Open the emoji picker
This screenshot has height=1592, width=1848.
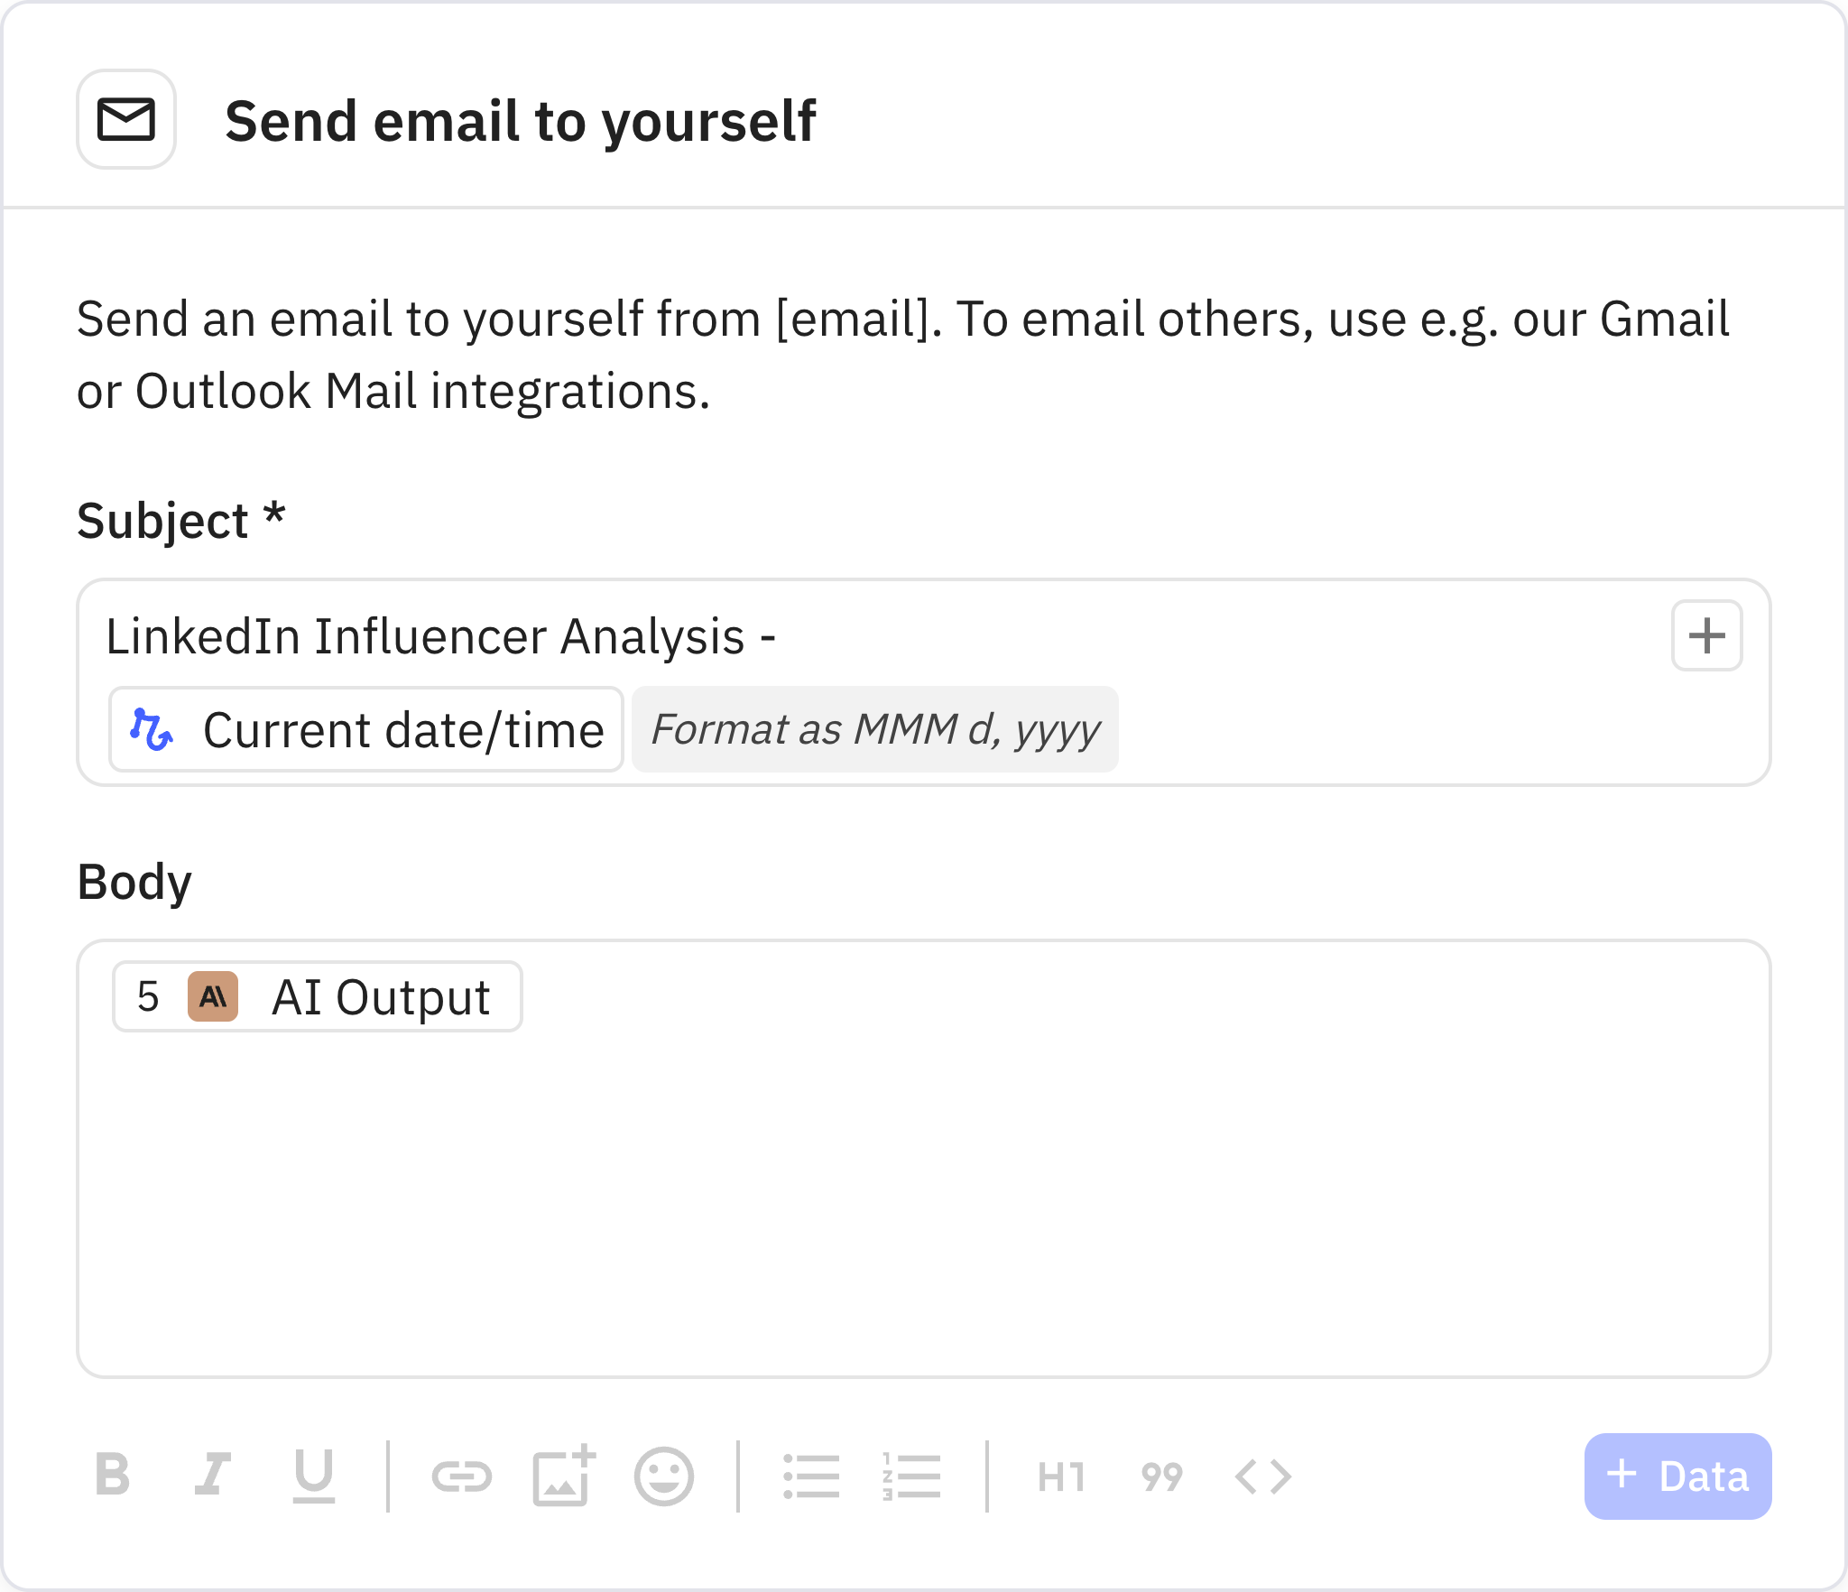664,1475
